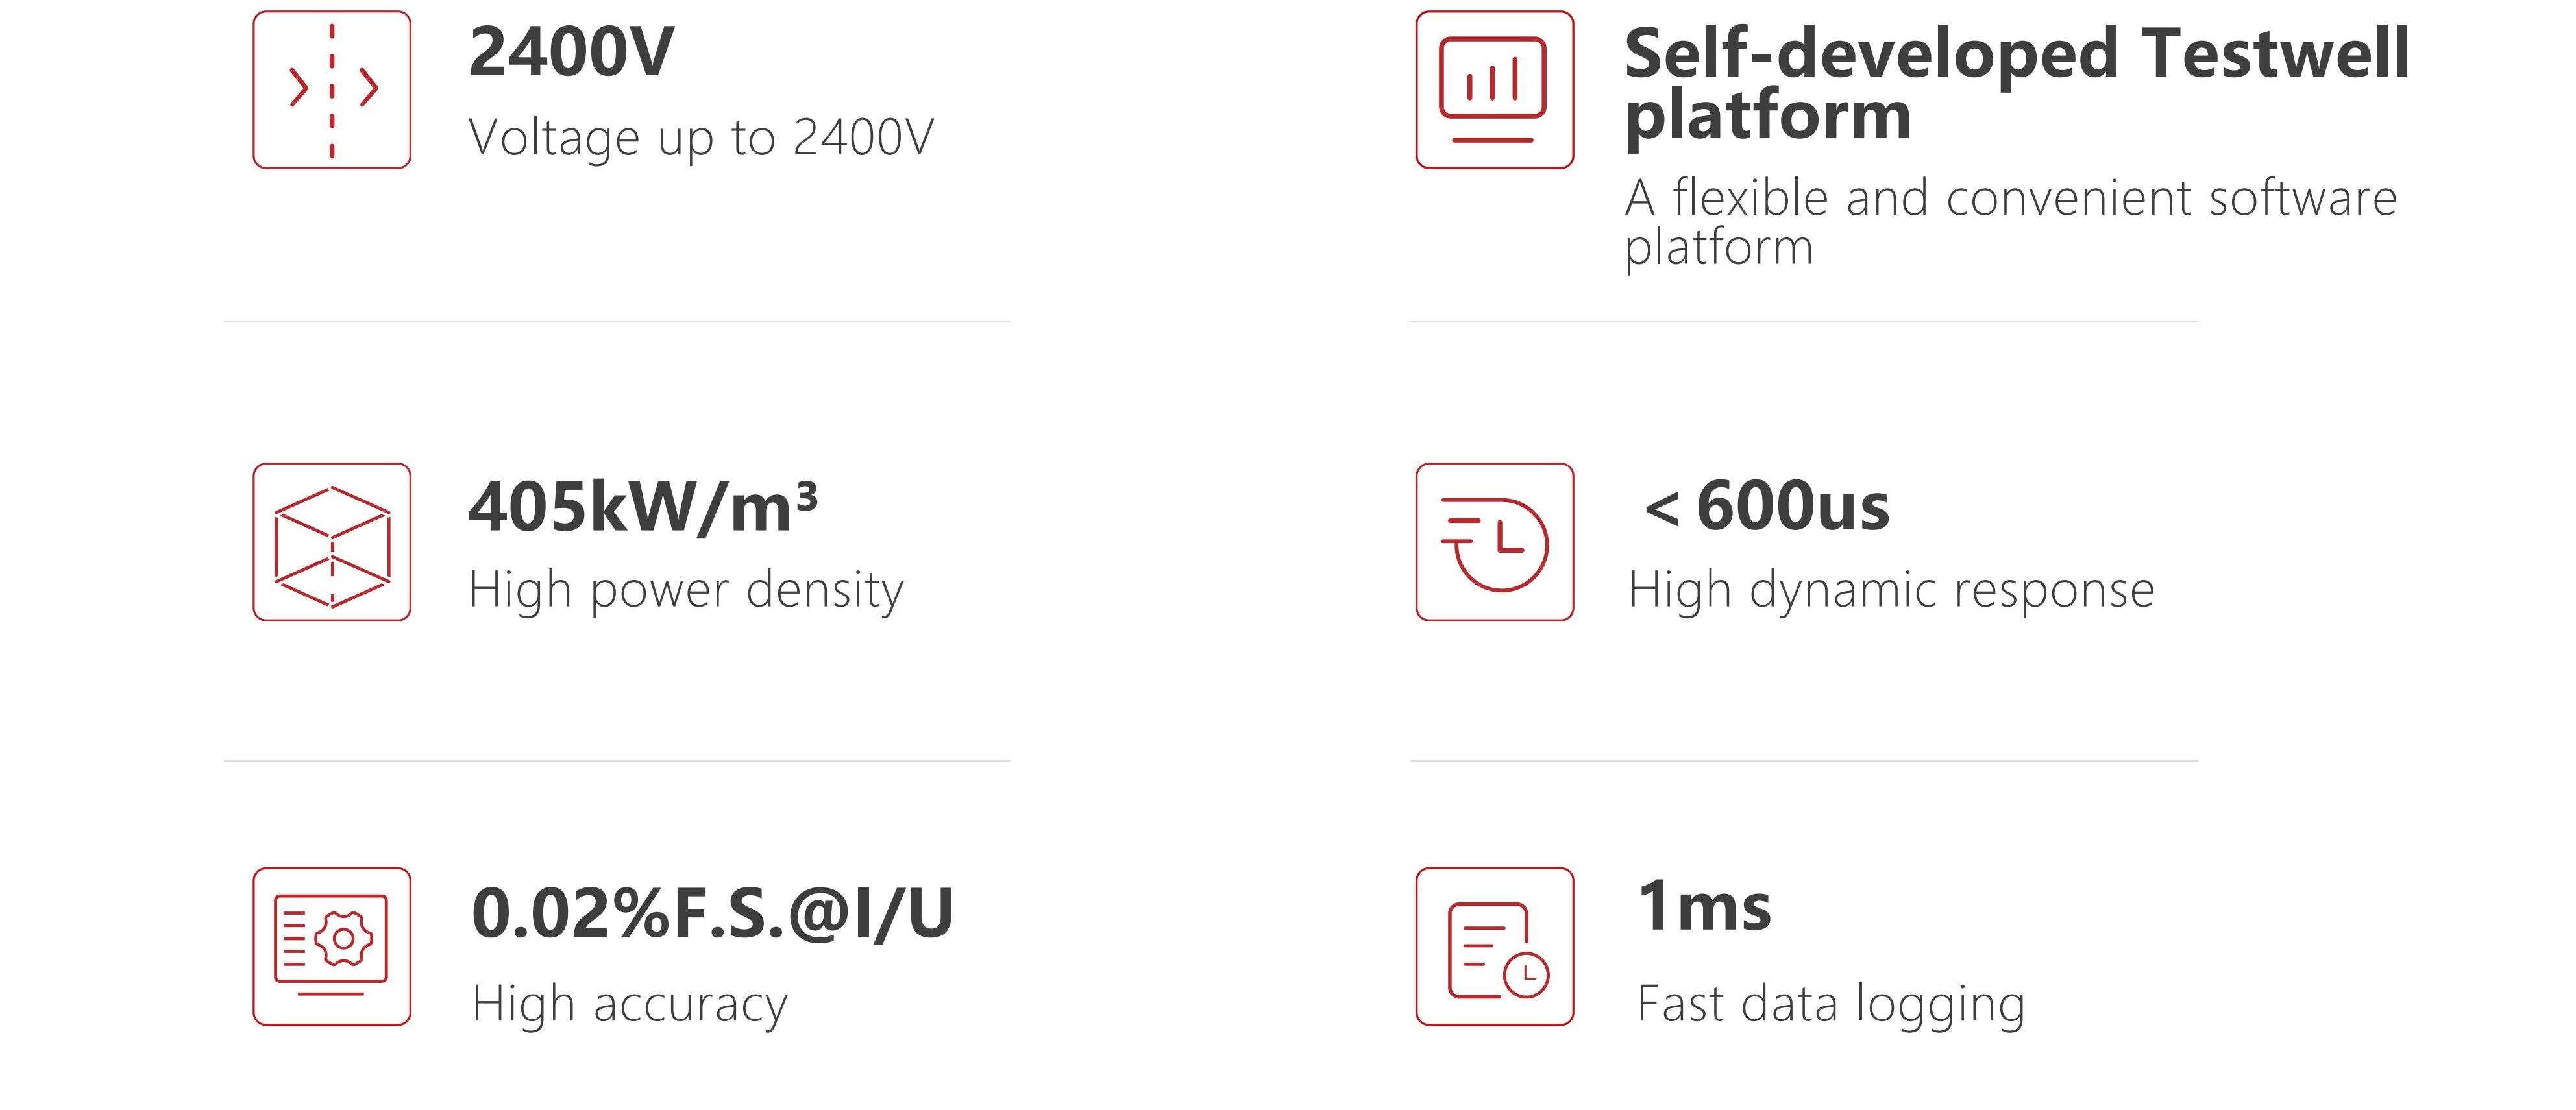Click the divider line below the 2400V section
2576x1110 pixels.
point(617,322)
